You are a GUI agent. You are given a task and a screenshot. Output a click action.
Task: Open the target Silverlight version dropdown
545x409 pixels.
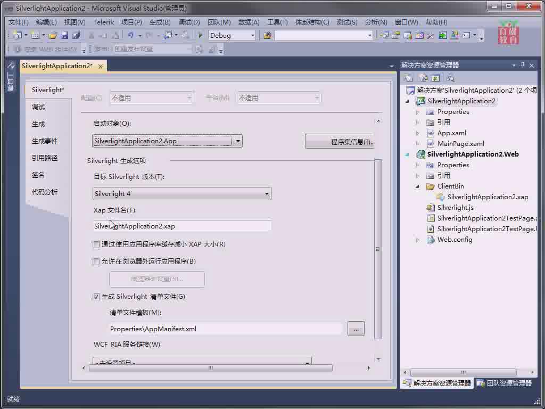coord(267,193)
